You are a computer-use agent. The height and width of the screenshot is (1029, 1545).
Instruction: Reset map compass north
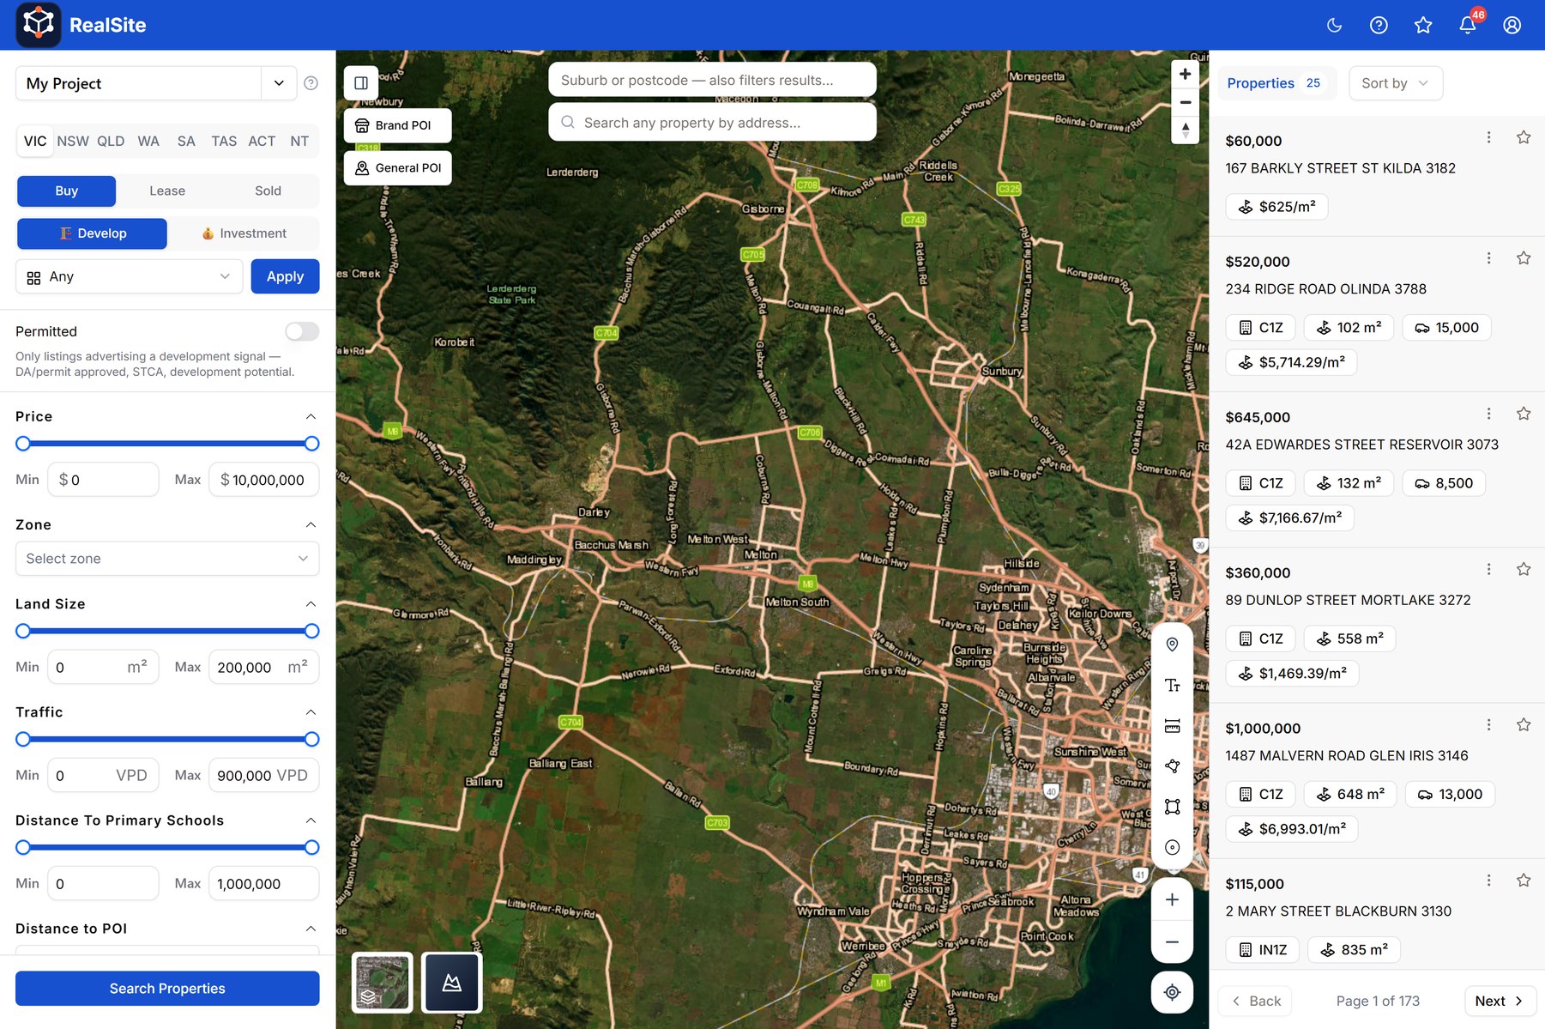click(x=1185, y=130)
